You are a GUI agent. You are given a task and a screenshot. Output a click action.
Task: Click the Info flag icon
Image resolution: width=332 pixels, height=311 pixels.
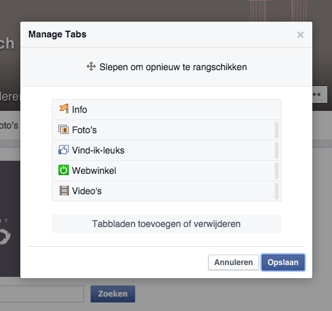click(64, 109)
